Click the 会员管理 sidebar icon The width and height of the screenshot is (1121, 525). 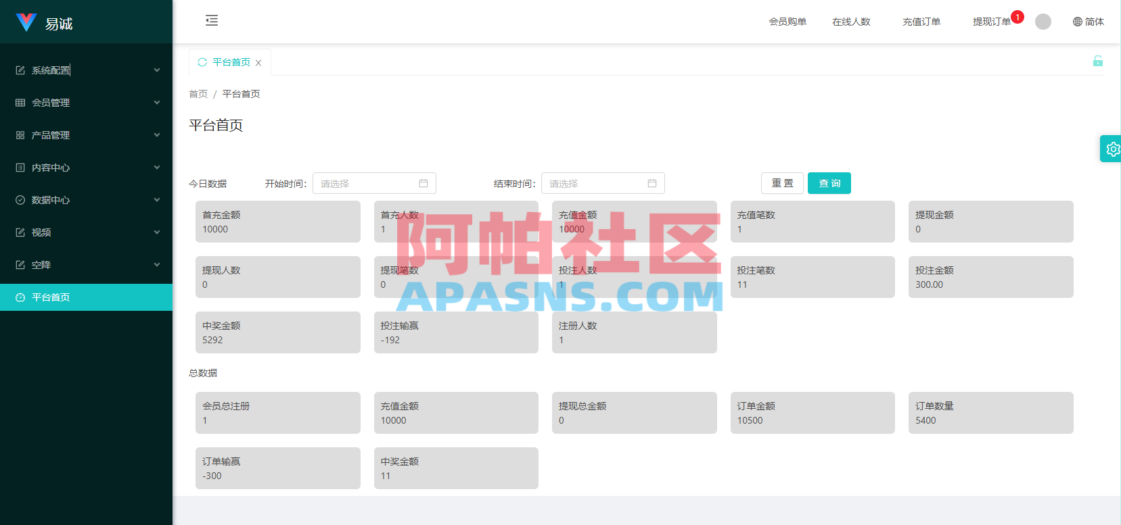point(20,103)
